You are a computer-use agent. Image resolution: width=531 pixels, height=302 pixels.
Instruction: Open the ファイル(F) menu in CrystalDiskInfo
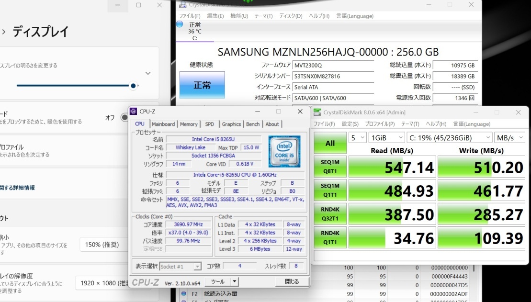[x=190, y=16]
